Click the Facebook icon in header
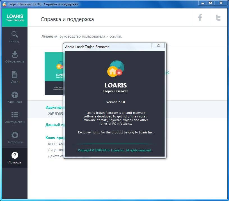This screenshot has height=201, width=229. [200, 17]
